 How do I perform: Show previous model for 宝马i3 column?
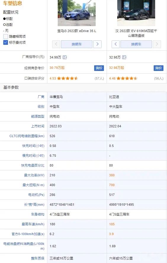pyautogui.click(x=56, y=44)
